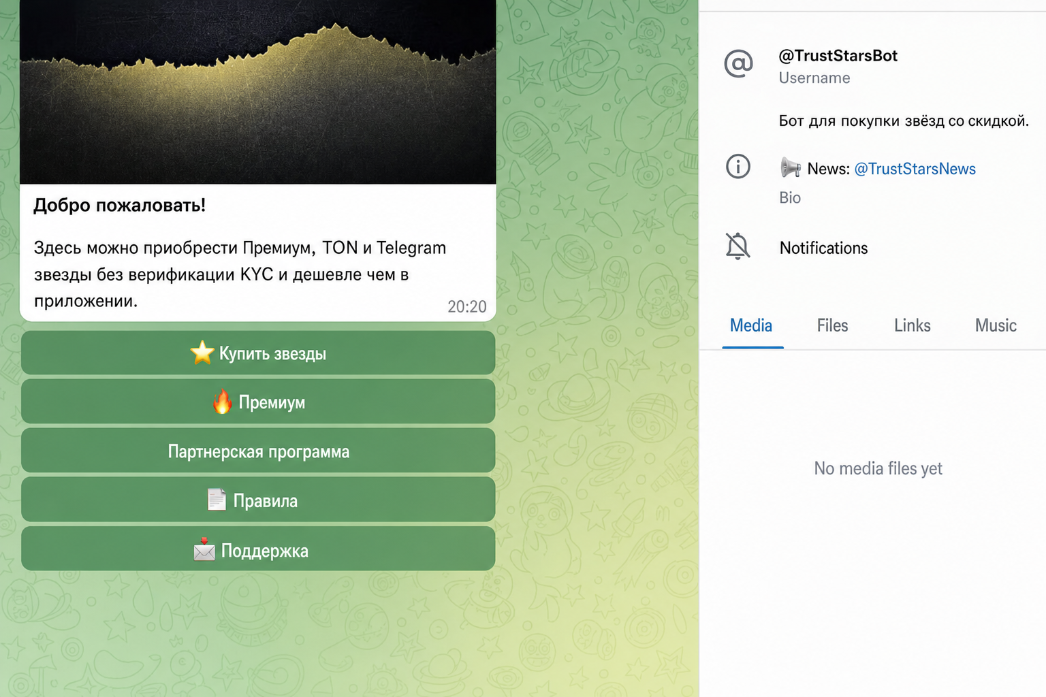Copy the @TrustStarsBot username text
This screenshot has width=1046, height=697.
point(838,56)
